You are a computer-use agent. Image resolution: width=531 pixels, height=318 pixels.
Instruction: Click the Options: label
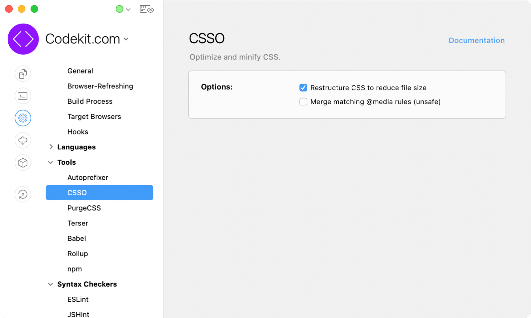click(217, 87)
